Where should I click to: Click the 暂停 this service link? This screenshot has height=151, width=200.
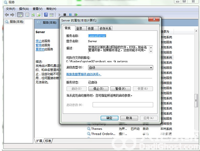[38, 45]
